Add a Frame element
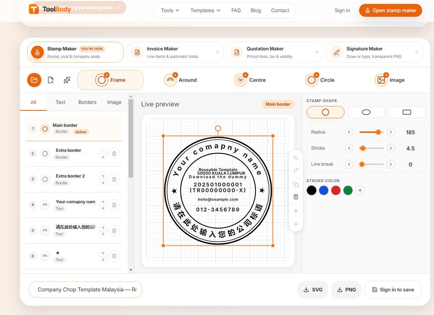 point(110,80)
